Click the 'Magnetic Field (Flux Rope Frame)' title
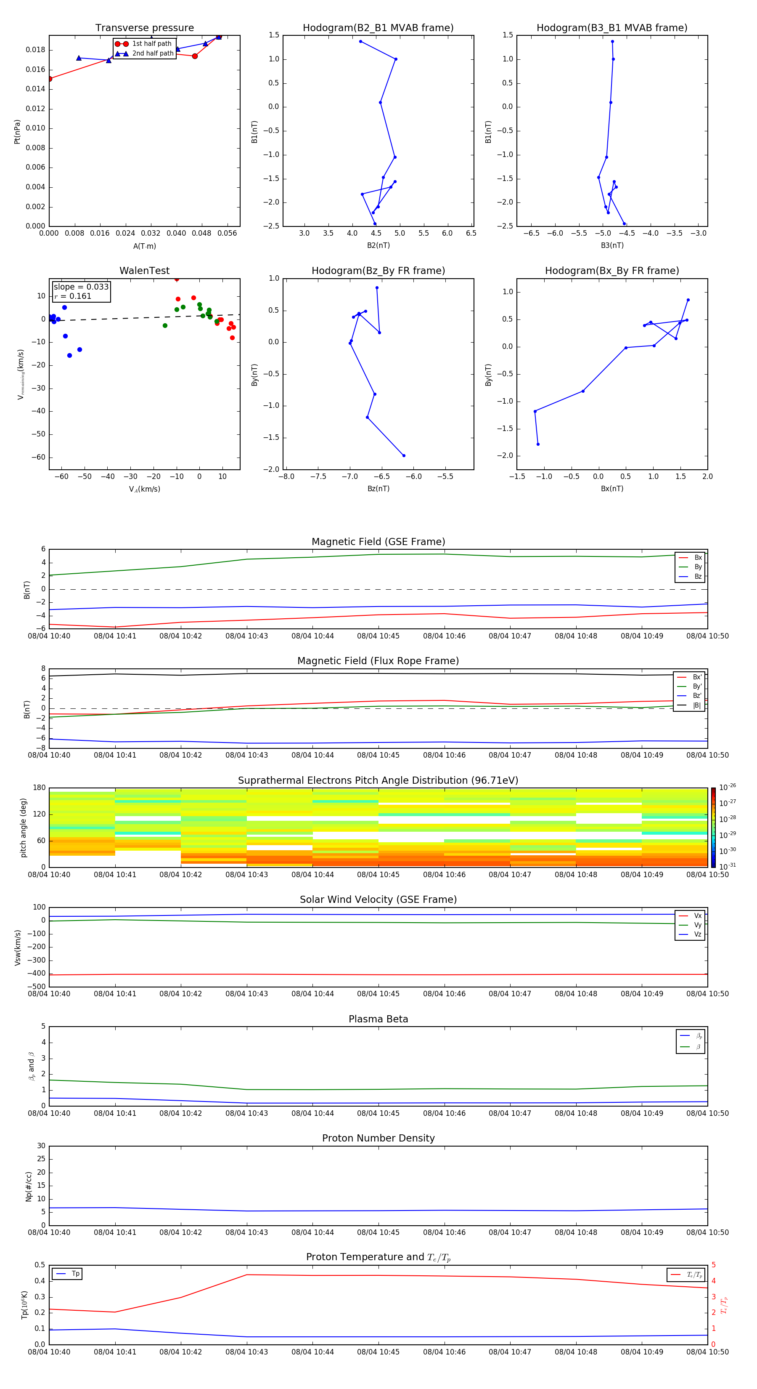 pos(378,661)
